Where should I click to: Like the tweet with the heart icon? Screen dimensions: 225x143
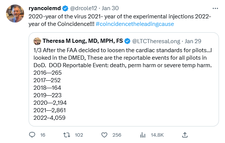pyautogui.click(x=104, y=135)
